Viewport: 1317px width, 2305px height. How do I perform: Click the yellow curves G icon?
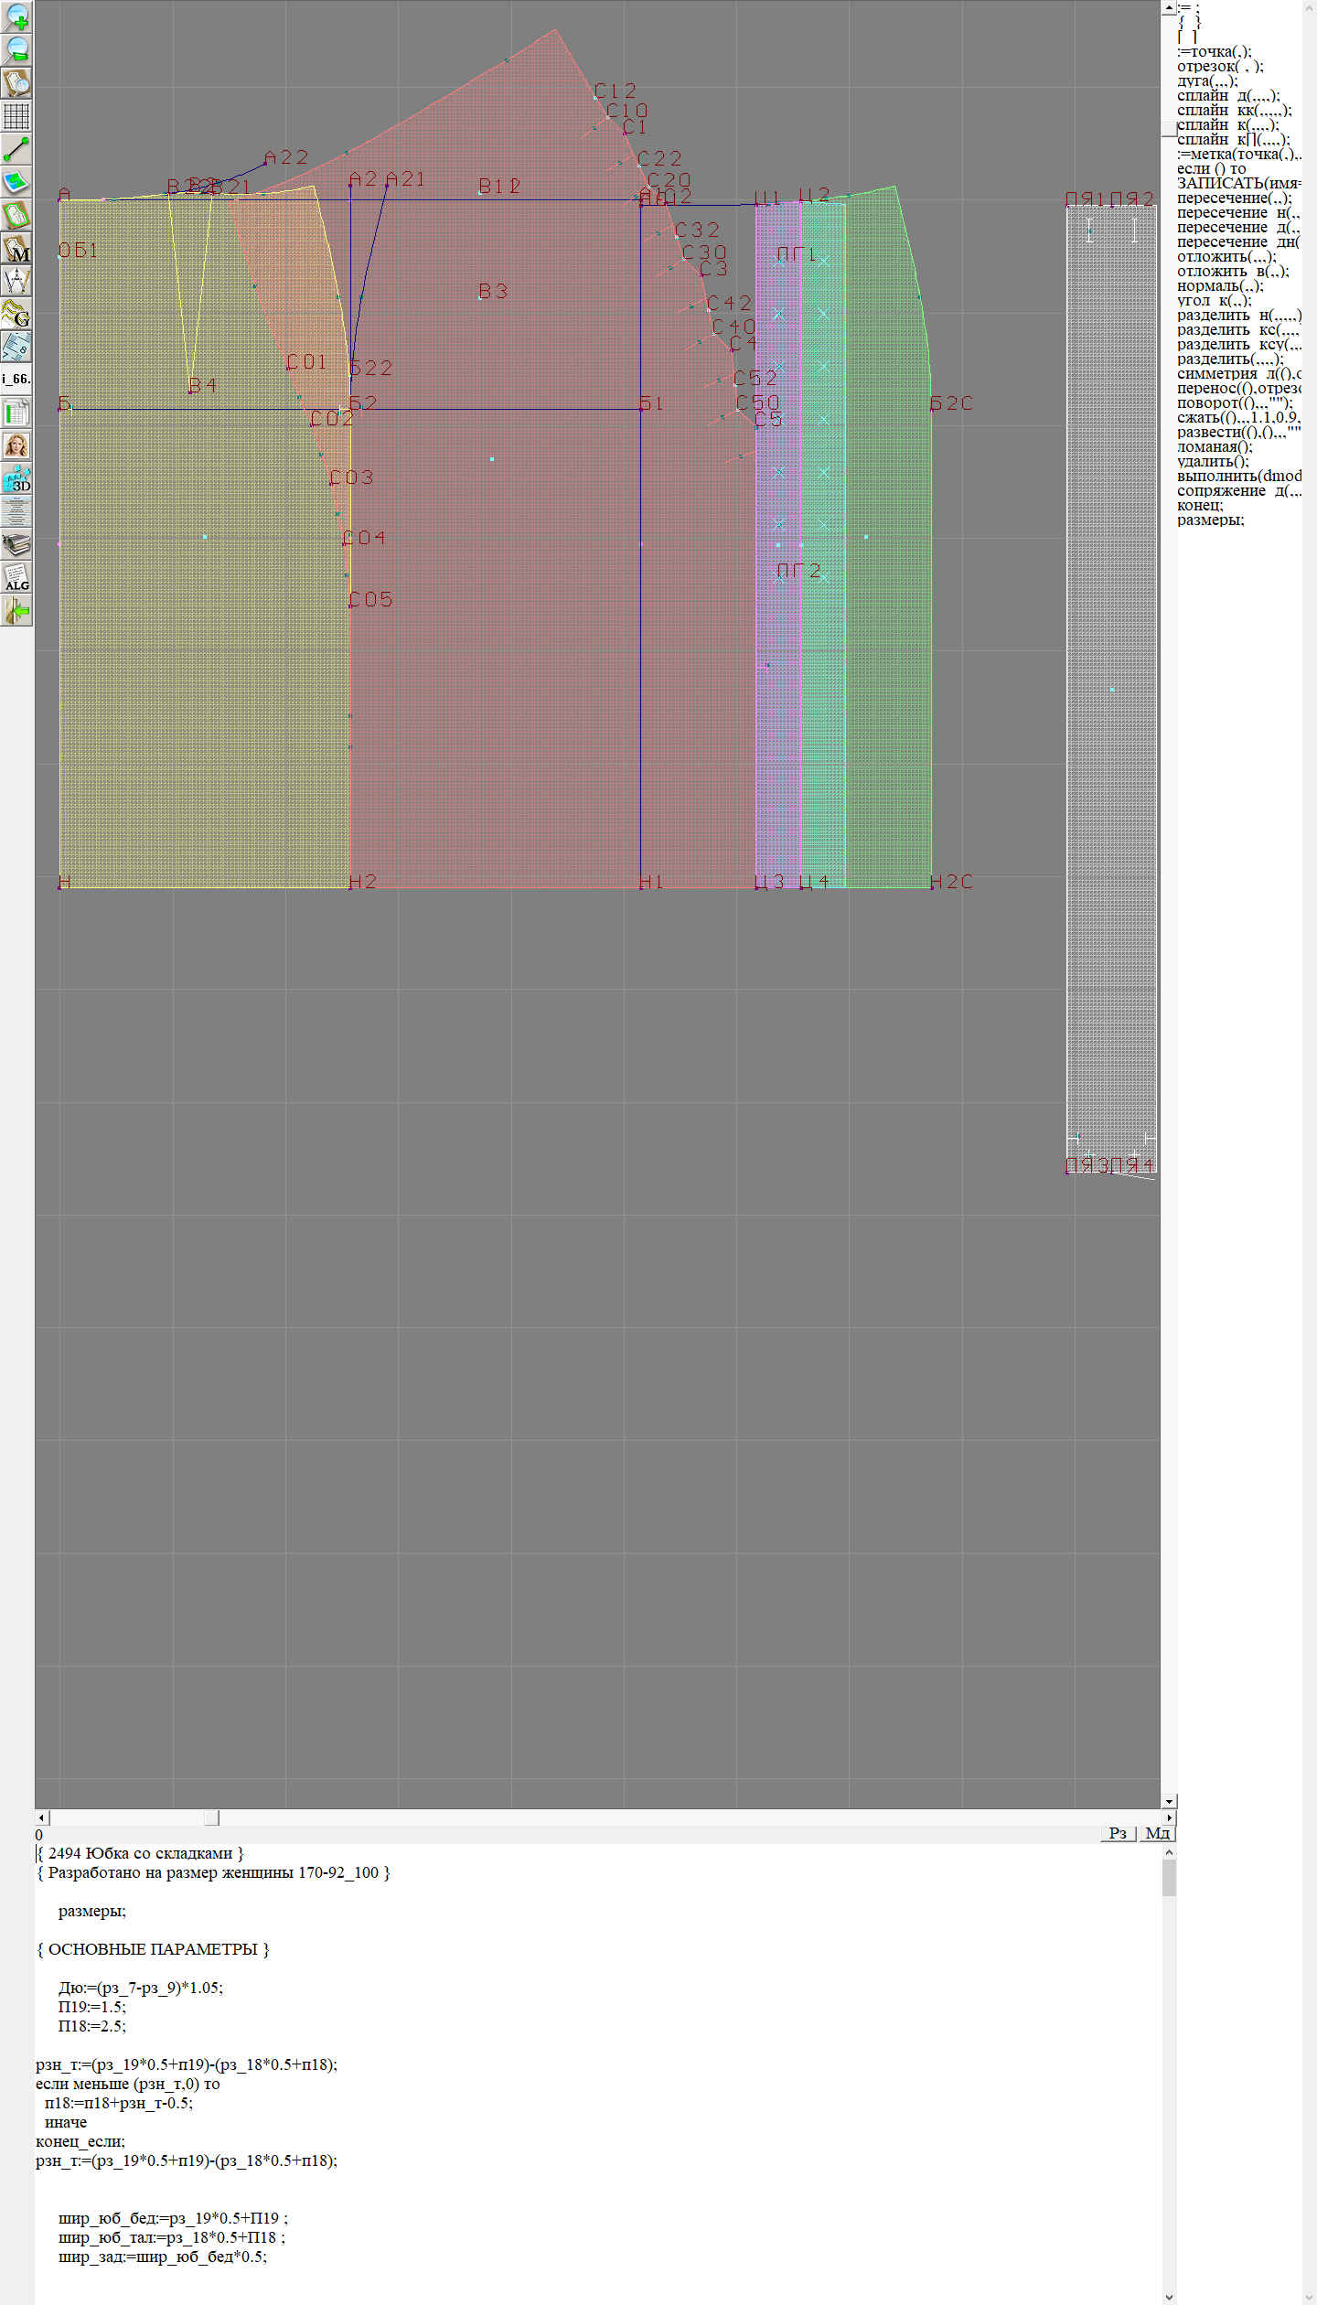[16, 314]
